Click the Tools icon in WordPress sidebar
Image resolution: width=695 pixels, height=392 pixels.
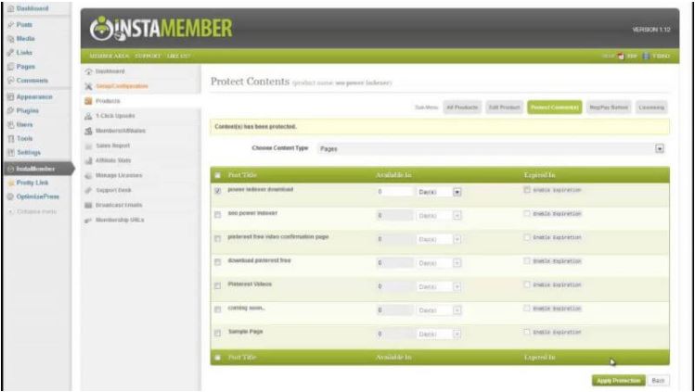pos(10,138)
